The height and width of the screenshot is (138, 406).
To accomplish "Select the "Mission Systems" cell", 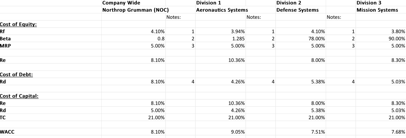I will 377,10.
